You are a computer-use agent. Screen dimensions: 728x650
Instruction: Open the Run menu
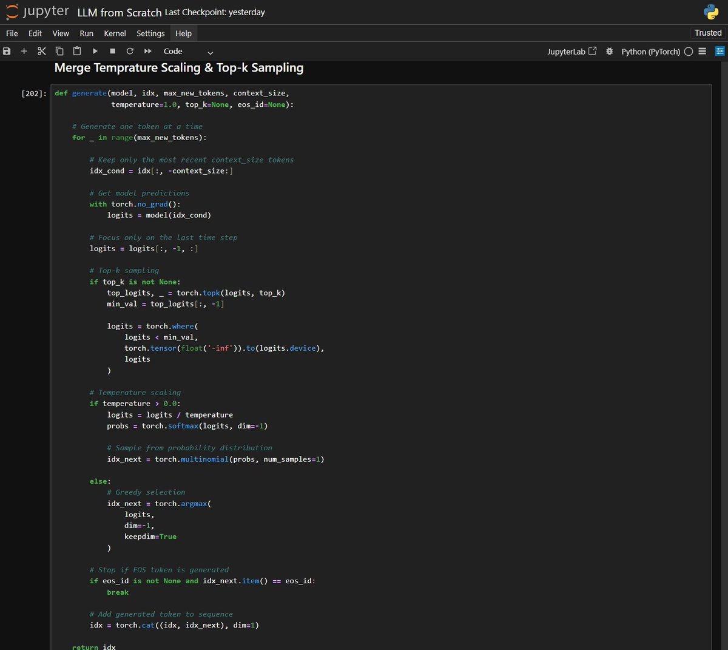click(x=87, y=33)
